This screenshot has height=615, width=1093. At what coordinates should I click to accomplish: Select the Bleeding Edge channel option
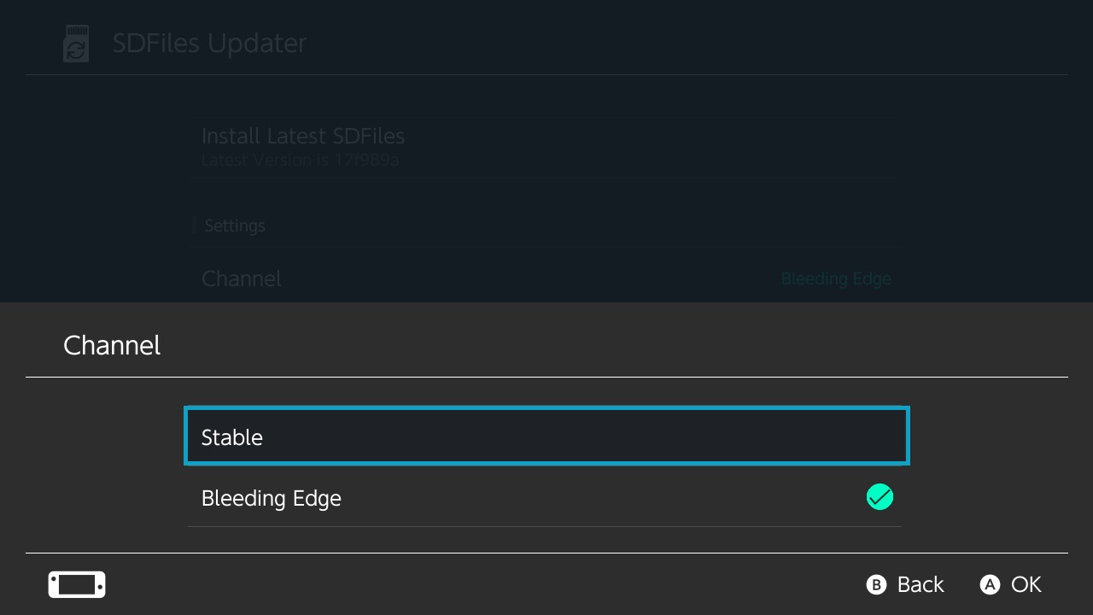pyautogui.click(x=545, y=497)
